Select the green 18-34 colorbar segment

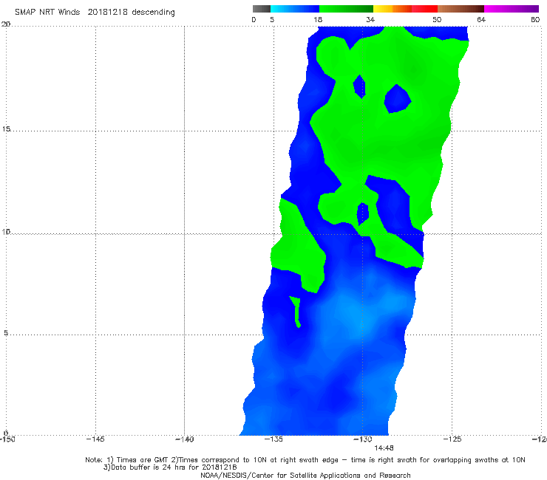pos(346,9)
